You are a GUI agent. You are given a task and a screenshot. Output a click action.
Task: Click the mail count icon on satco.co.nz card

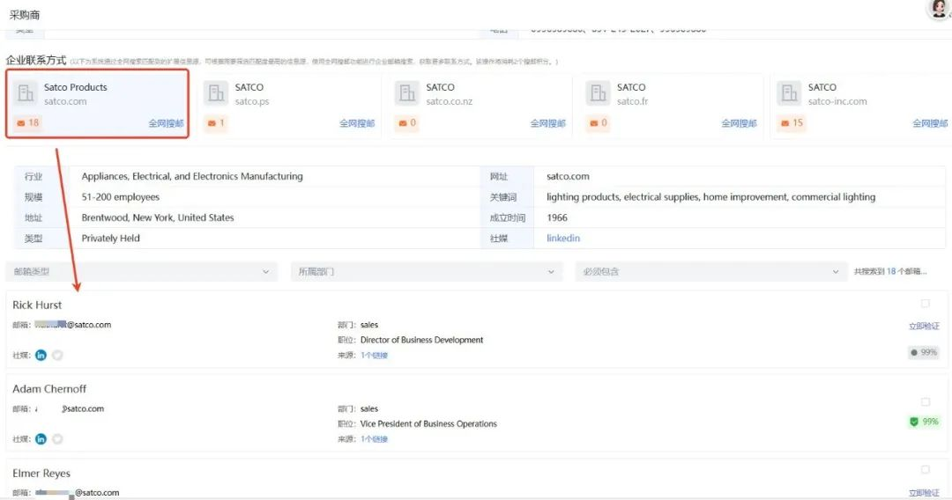point(407,123)
